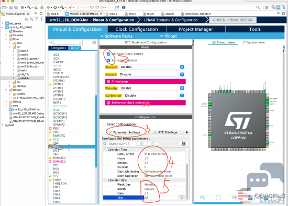Enable the Timestamp checkbox
288x206 pixels.
pos(108,82)
